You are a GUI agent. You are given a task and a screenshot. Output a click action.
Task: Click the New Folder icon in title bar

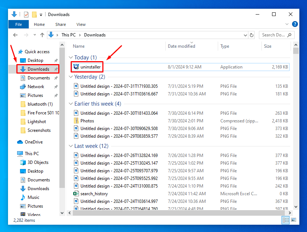(34, 15)
